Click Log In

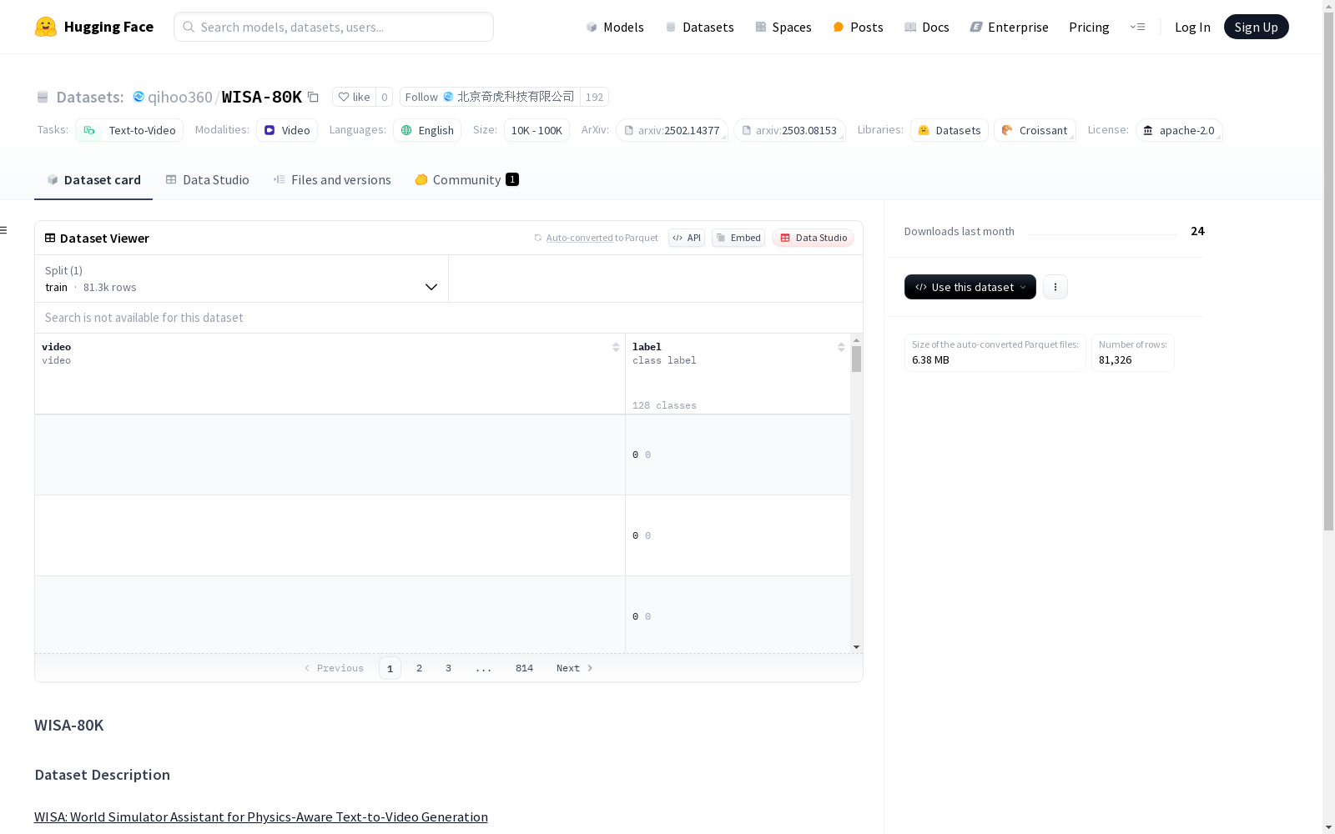coord(1192,27)
